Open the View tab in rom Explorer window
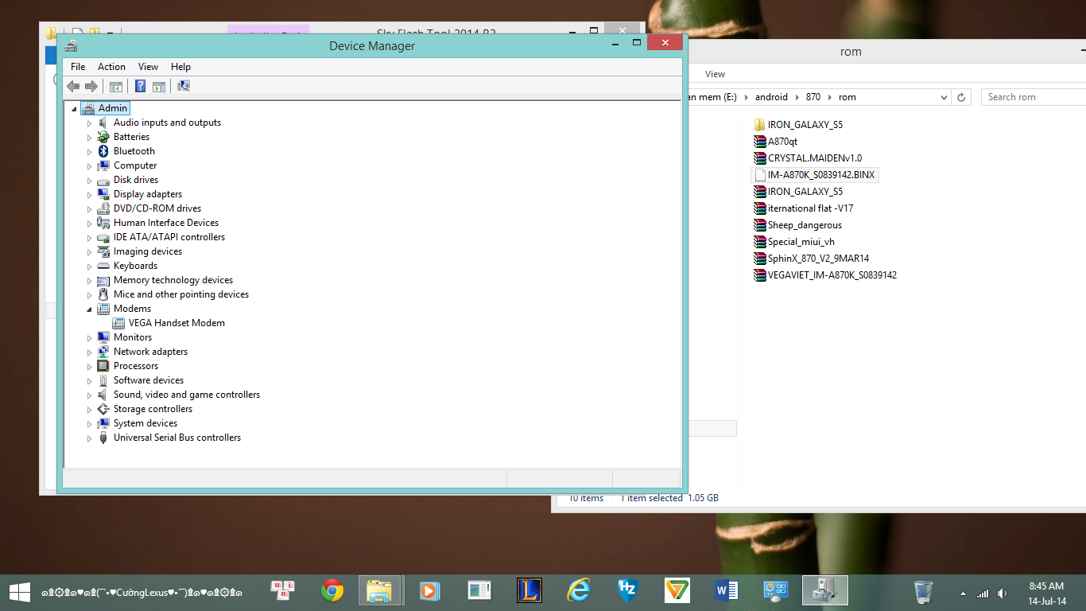1086x611 pixels. click(x=715, y=74)
